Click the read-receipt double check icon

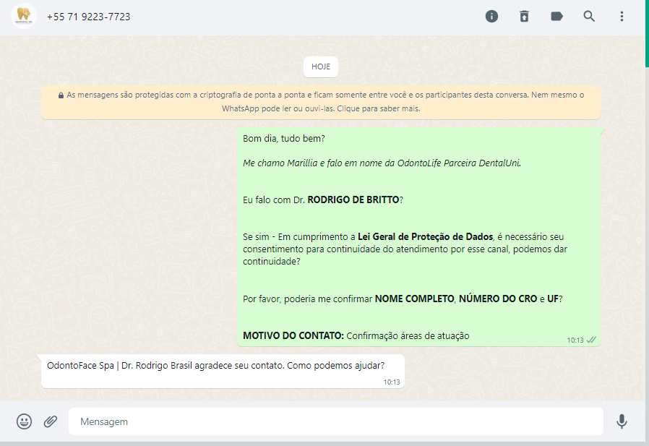point(591,340)
